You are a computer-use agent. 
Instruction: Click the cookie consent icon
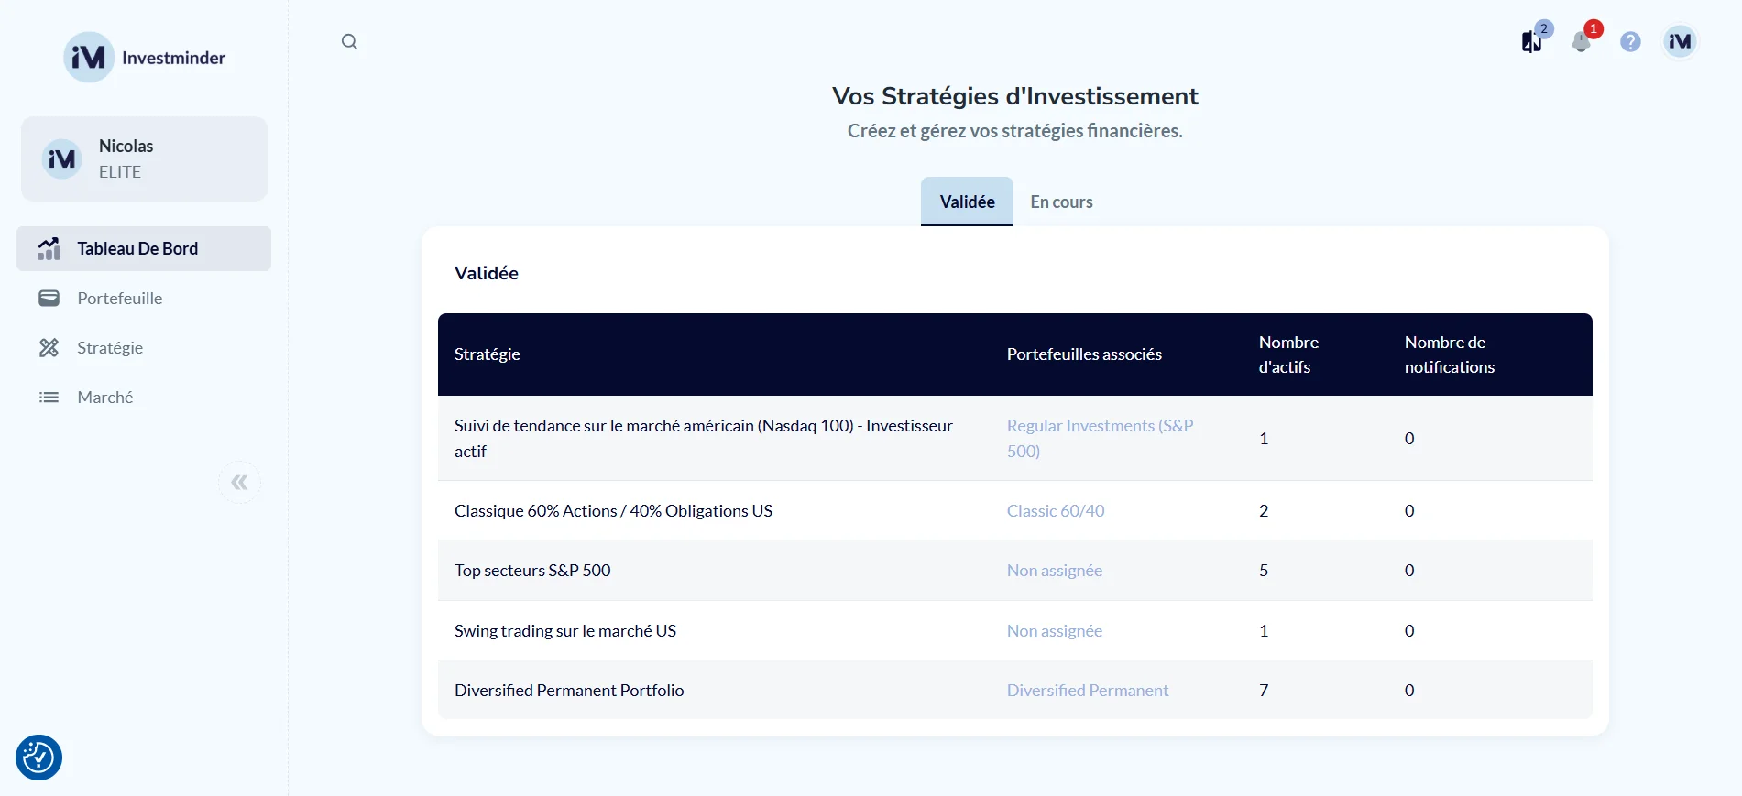38,758
